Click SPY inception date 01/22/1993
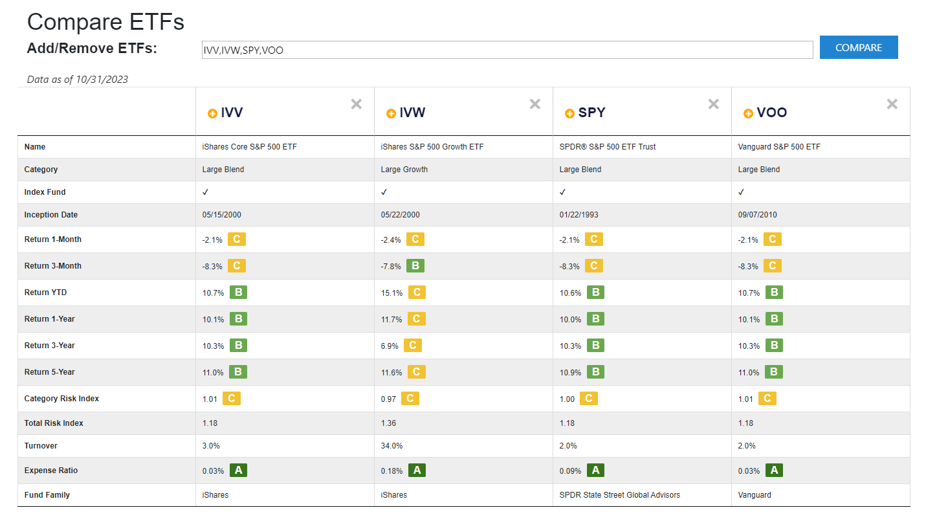Image resolution: width=926 pixels, height=521 pixels. [x=579, y=215]
